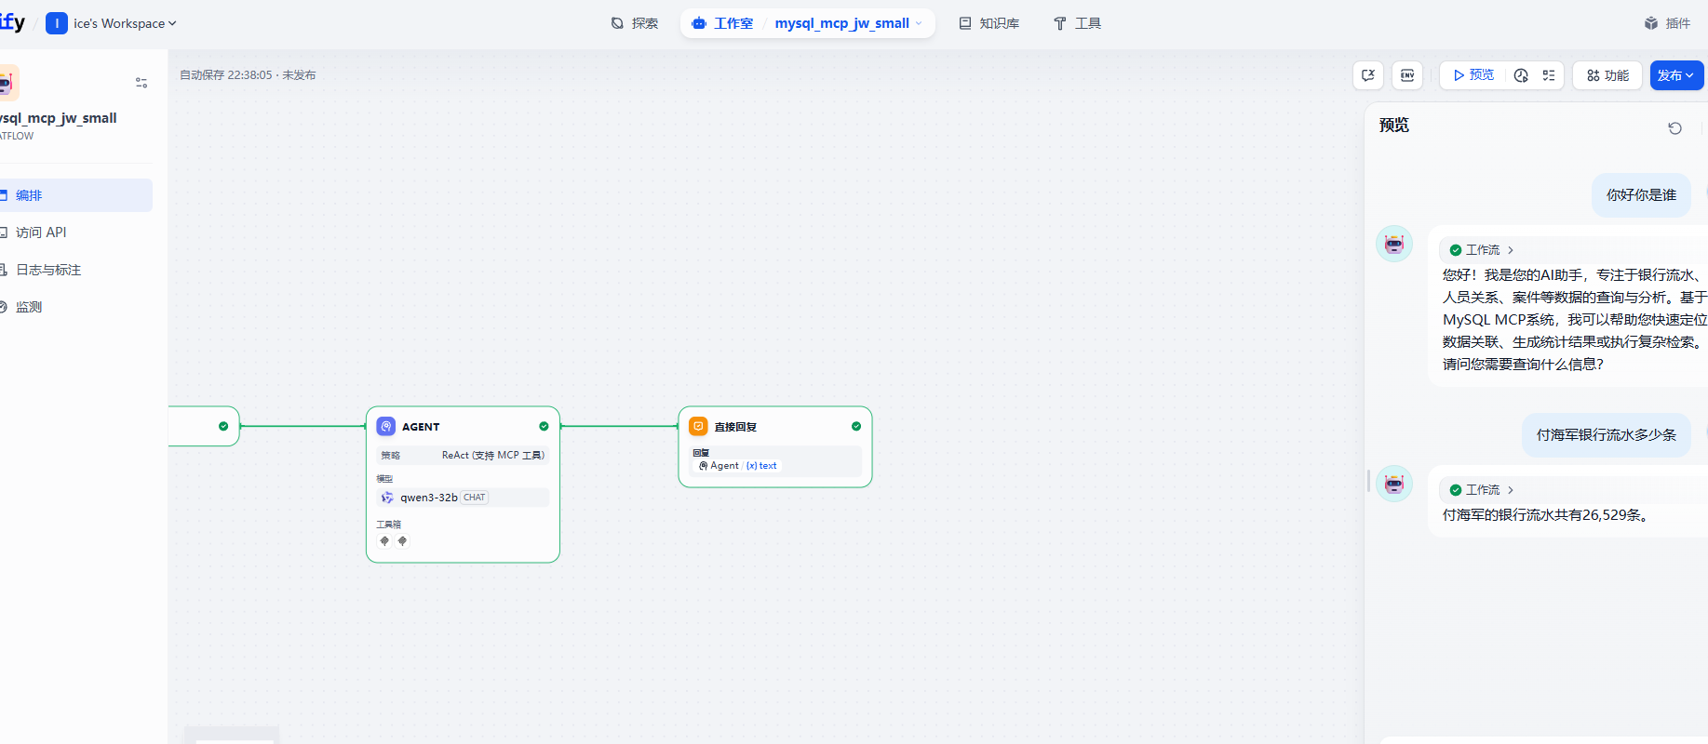
Task: Select 编排 orchestrate in the sidebar
Action: 74,195
